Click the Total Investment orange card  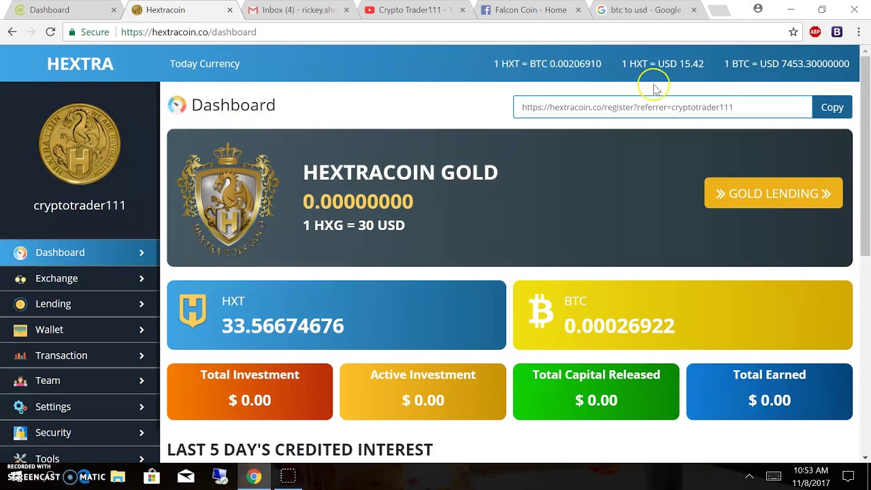click(x=250, y=391)
